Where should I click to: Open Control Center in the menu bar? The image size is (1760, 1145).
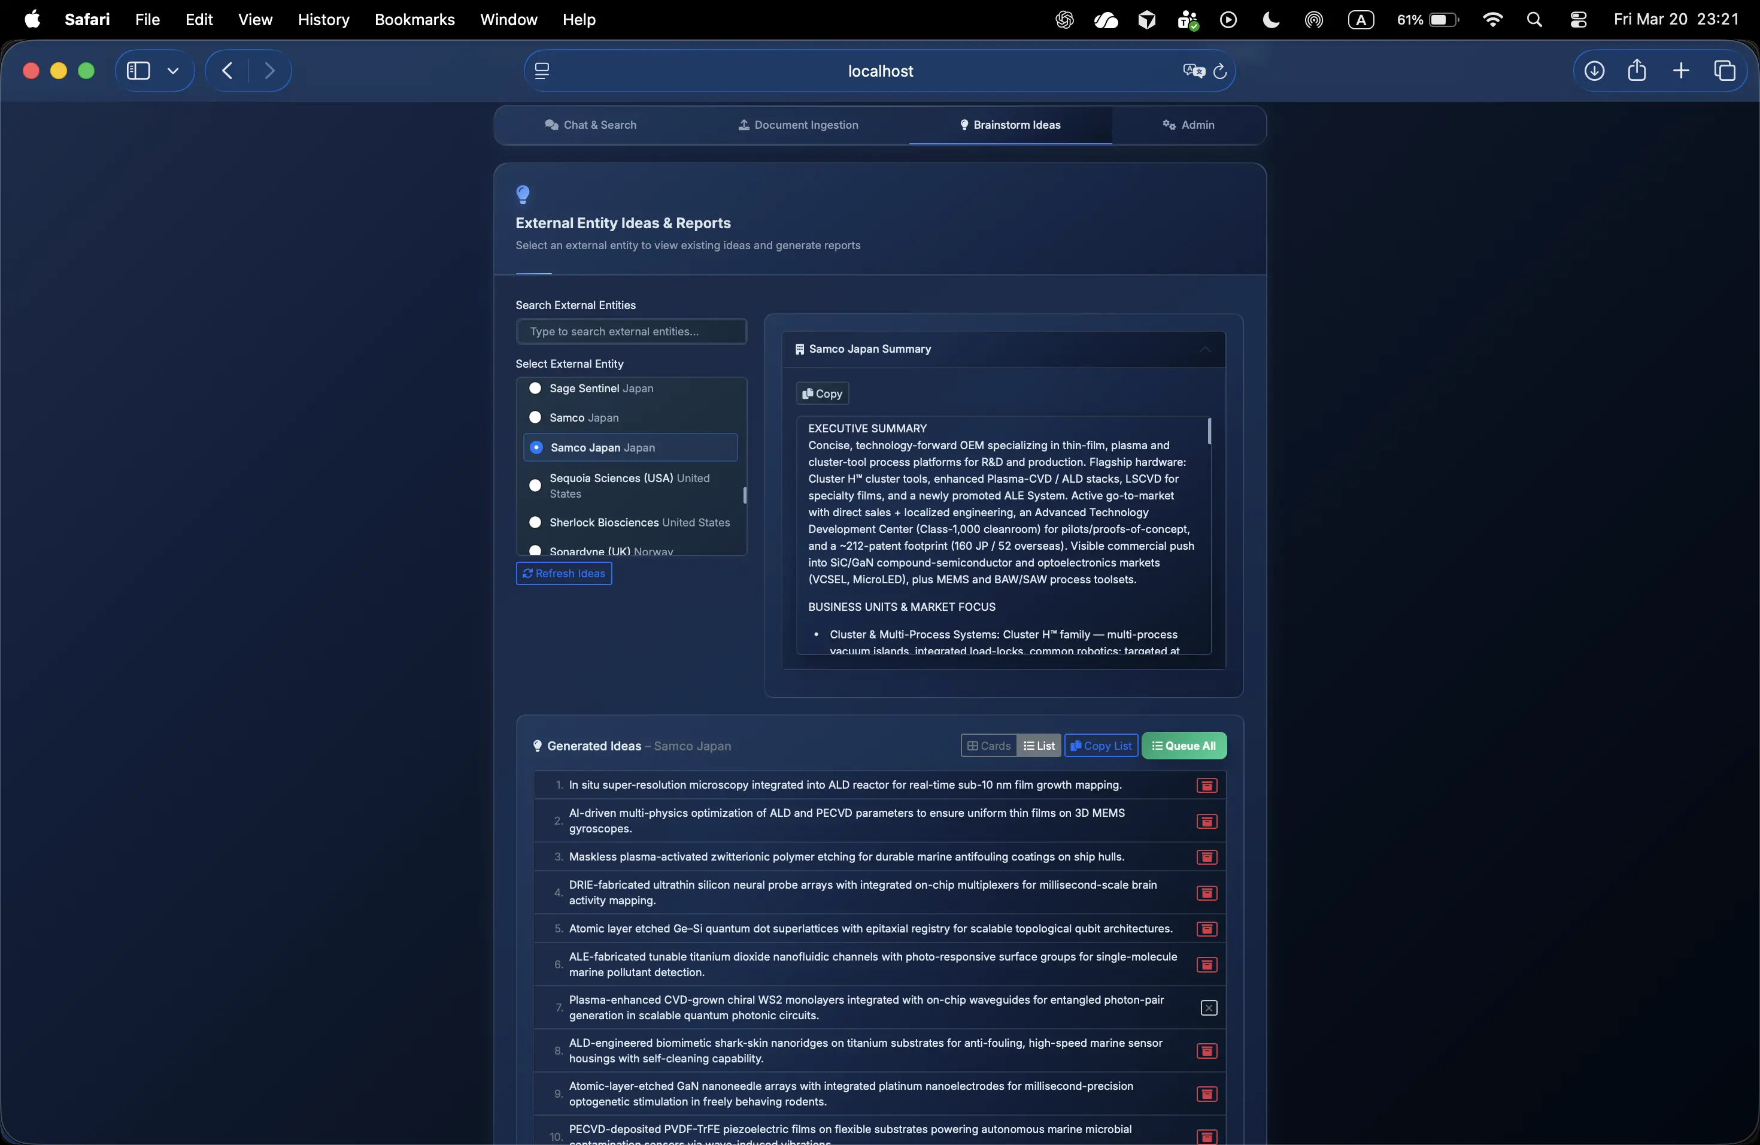1578,20
